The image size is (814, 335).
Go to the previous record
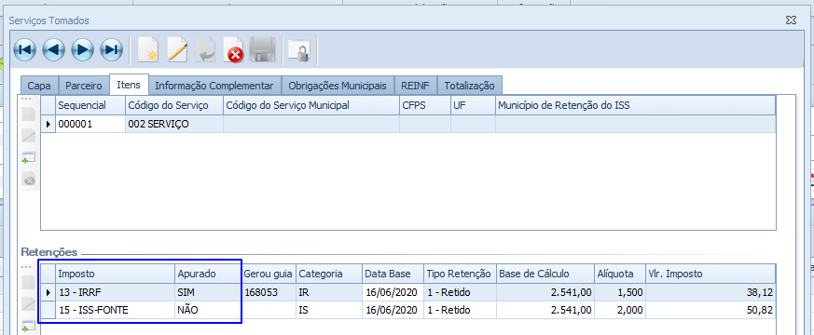pyautogui.click(x=53, y=50)
